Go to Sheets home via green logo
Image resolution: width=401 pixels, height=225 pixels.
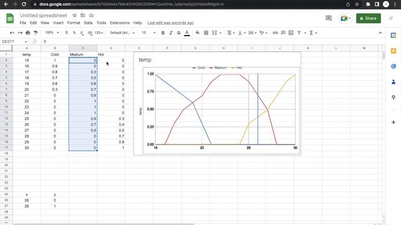point(10,18)
